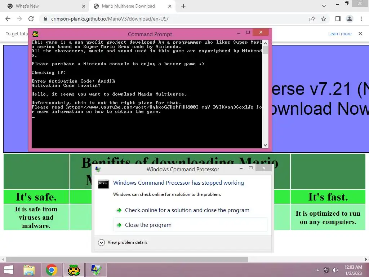
Task: Open the volume tray icon
Action: pyautogui.click(x=335, y=270)
